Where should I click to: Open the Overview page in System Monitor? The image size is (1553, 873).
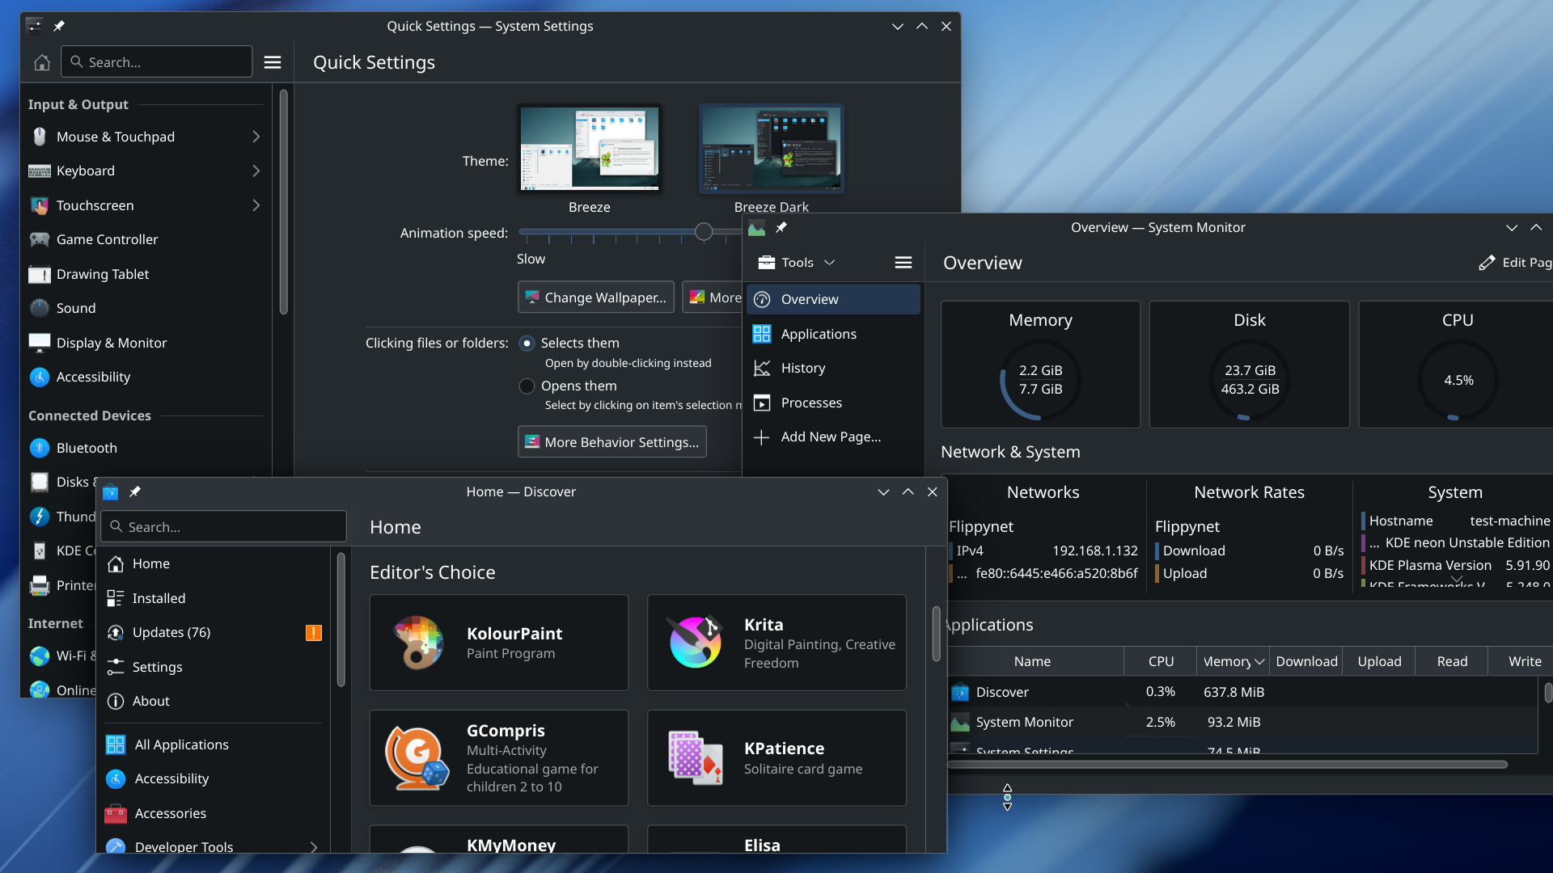click(x=833, y=299)
